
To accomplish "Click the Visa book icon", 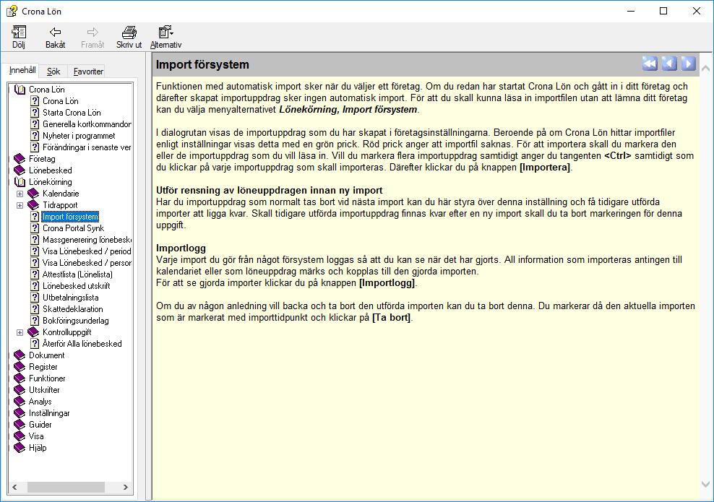I will point(20,436).
